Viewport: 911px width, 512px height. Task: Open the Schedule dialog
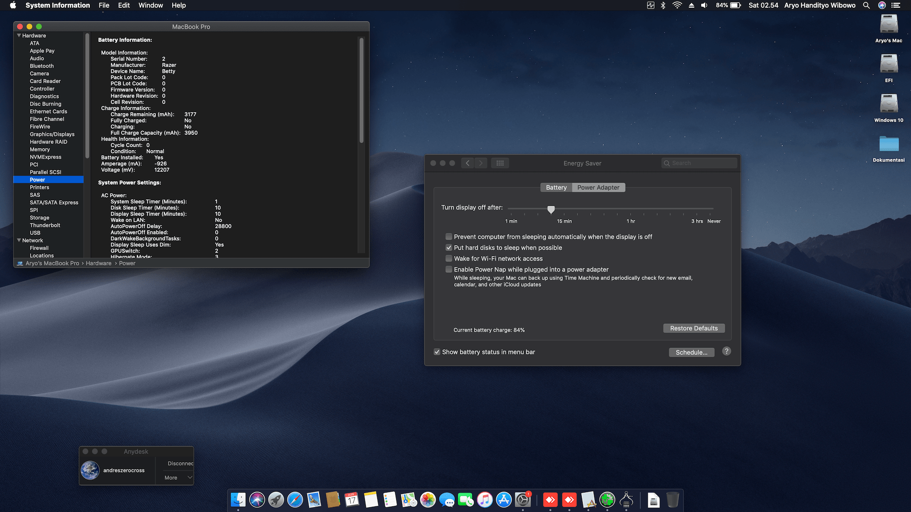tap(691, 352)
